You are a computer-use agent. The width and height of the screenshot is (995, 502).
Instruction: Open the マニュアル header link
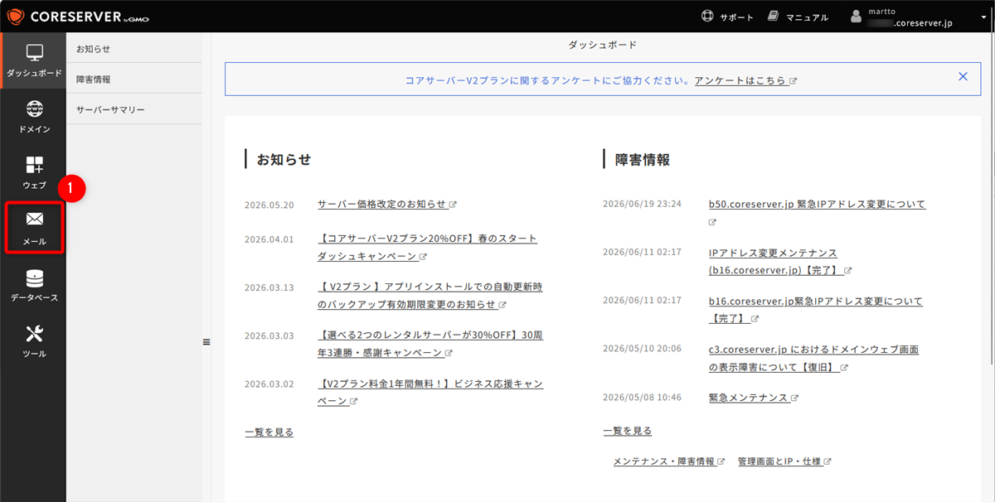pyautogui.click(x=807, y=17)
